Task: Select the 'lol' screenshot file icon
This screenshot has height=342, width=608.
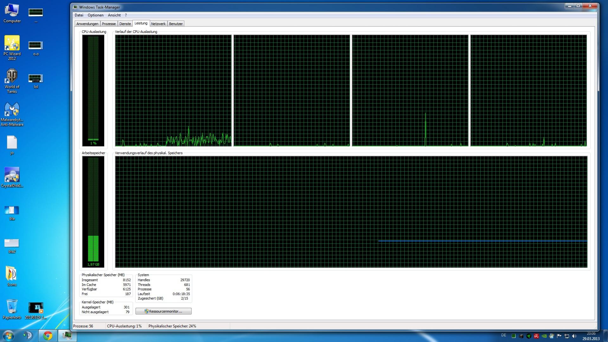Action: point(36,81)
